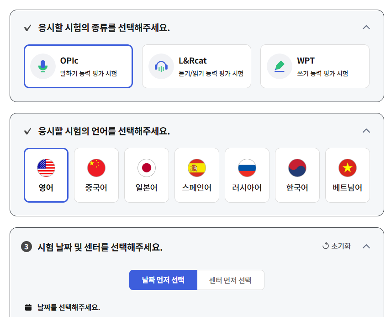
Task: Click the checkmark next to 시험의 언어 heading
Action: (x=28, y=131)
